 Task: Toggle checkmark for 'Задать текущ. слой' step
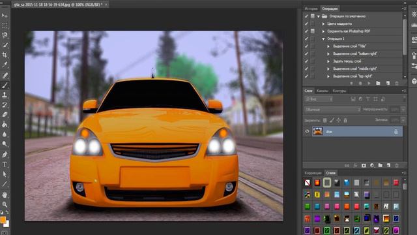click(x=306, y=61)
